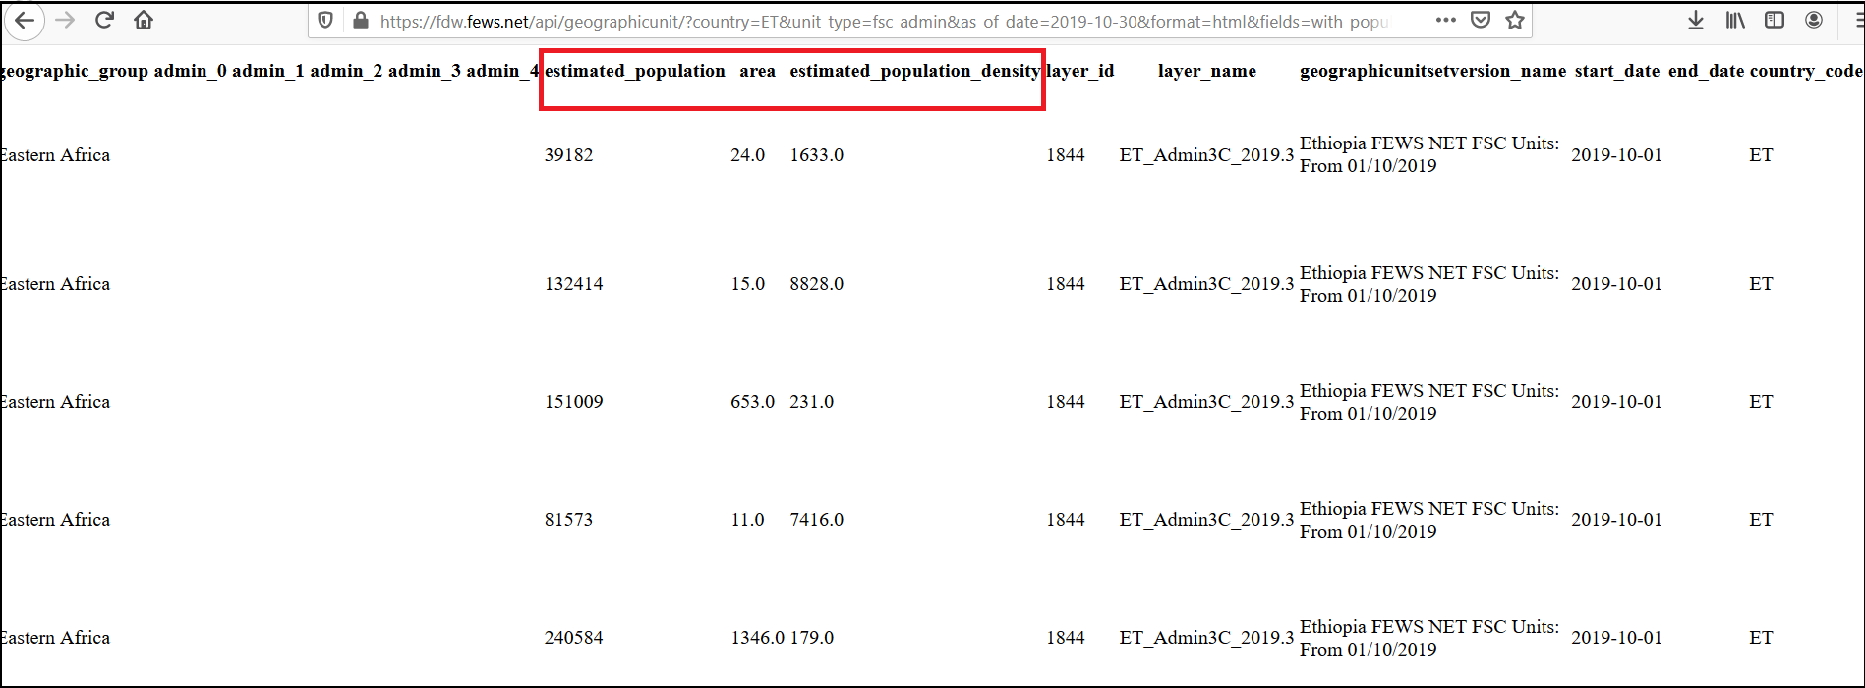Open page actions three-dot menu
This screenshot has width=1865, height=688.
tap(1445, 21)
